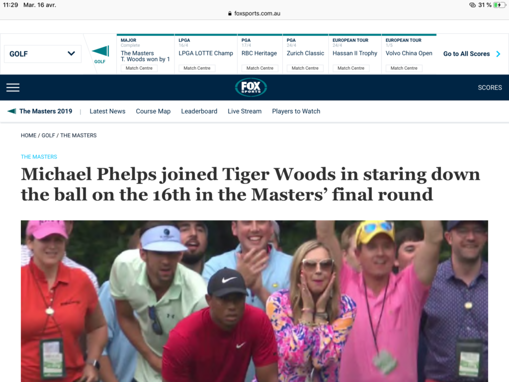Tap the flag icon beside The Masters 2019
Viewport: 509px width, 382px height.
point(12,111)
